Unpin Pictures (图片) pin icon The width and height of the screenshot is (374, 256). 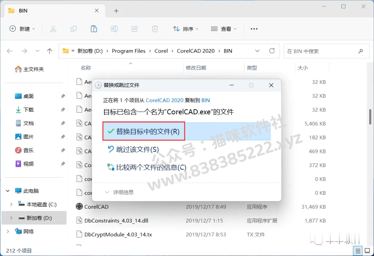tap(63, 137)
